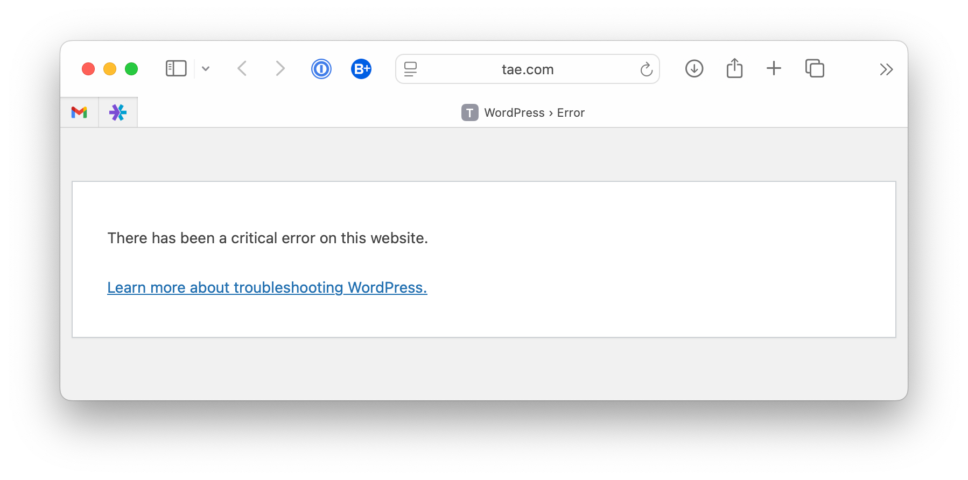Select the critical error message text
Screen dimensions: 968x480
pyautogui.click(x=268, y=238)
